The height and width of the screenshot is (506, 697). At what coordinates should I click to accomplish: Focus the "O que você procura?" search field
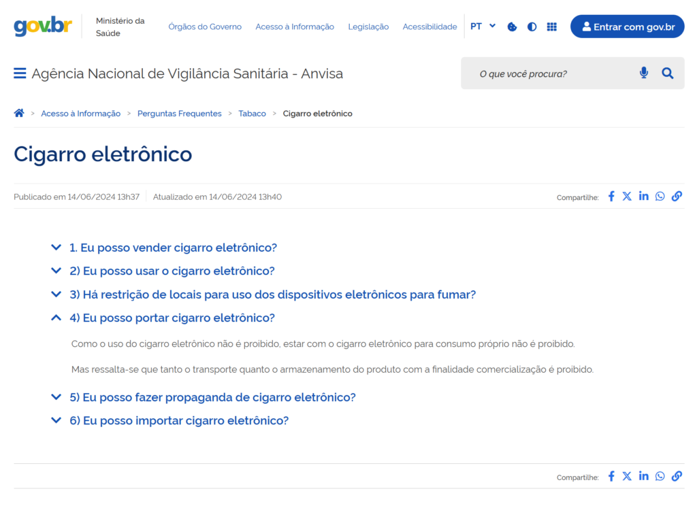[551, 73]
